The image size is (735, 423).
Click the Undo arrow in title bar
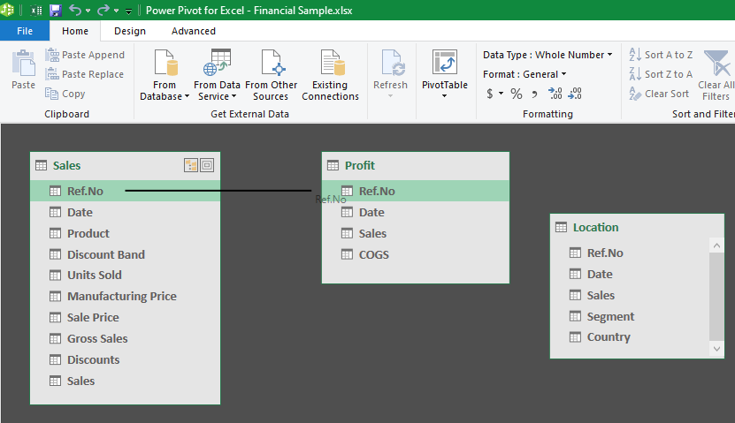[74, 10]
